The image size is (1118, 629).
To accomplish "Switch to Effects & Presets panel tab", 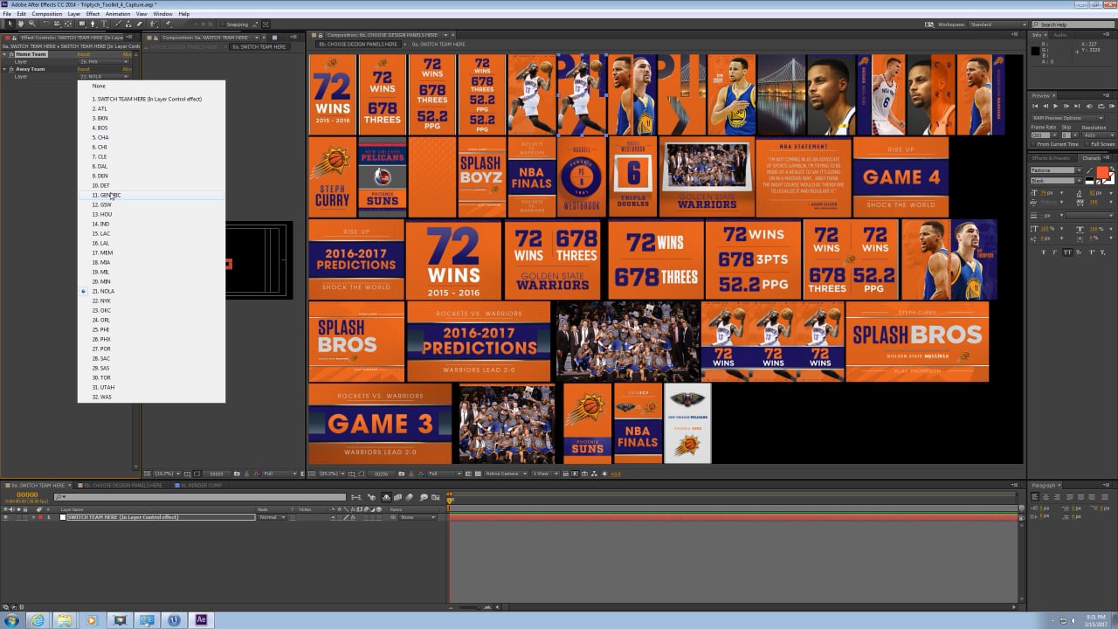I will tap(1051, 158).
